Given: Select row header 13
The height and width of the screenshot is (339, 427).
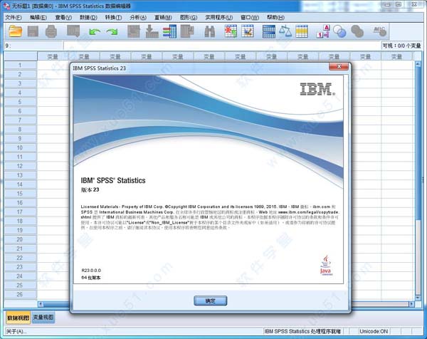Looking at the screenshot, I should point(20,175).
